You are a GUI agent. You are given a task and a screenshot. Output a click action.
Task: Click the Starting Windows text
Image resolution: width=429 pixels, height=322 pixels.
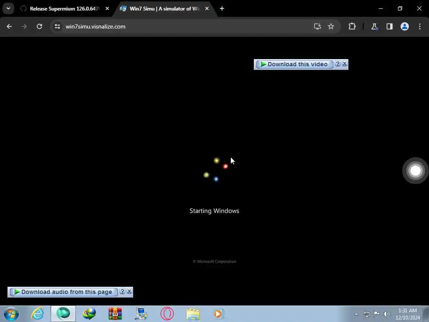coord(214,211)
